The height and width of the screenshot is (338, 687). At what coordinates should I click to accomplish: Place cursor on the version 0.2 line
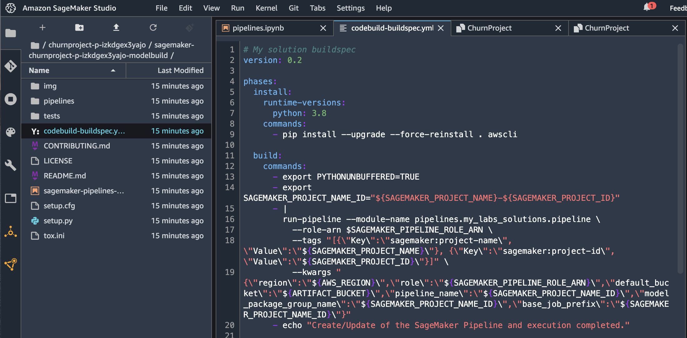pyautogui.click(x=273, y=60)
